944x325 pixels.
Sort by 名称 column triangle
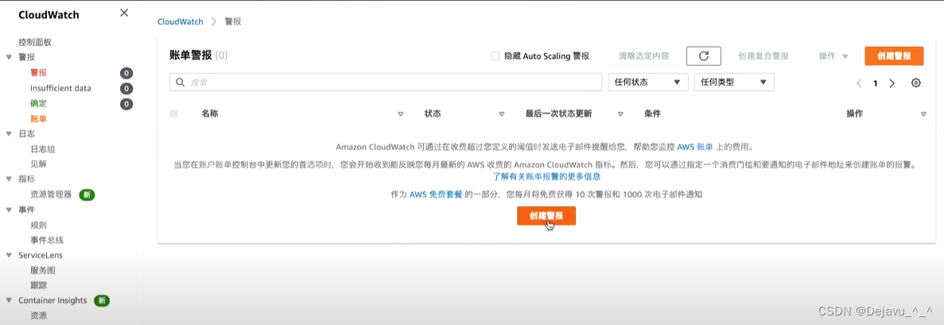coord(400,114)
